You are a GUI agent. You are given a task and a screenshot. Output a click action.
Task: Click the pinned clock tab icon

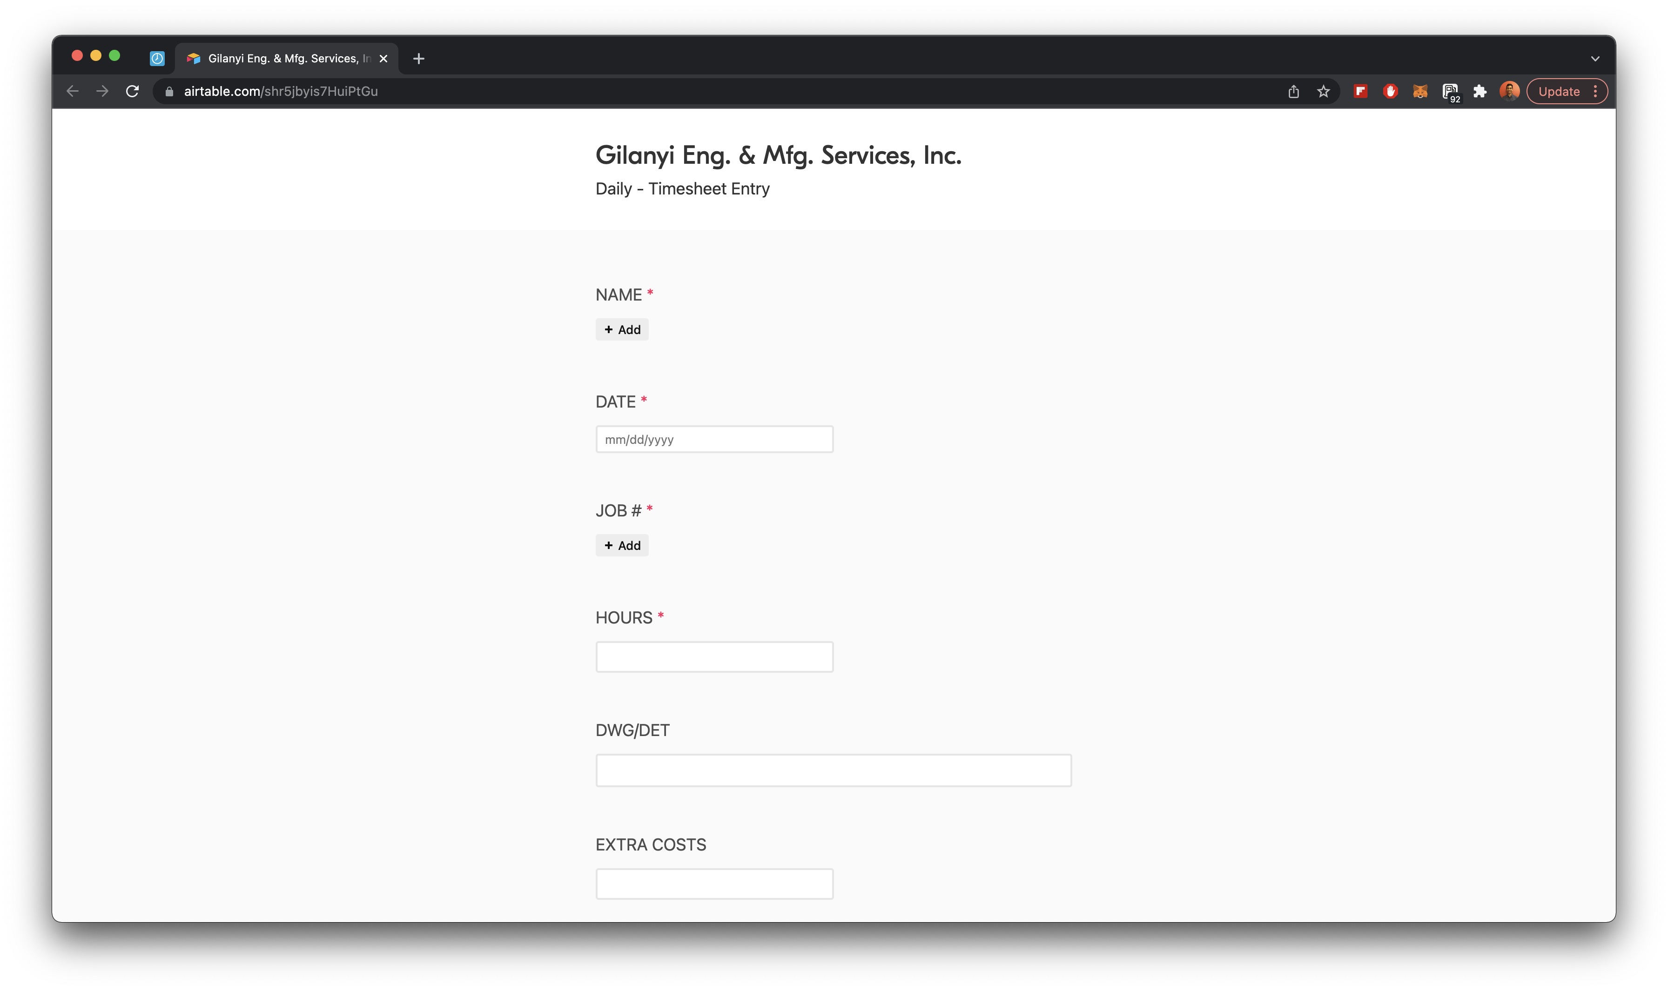pos(157,59)
